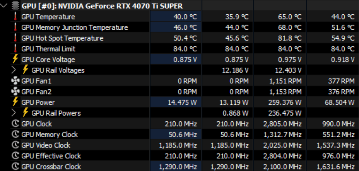Select the GPU Video Clock label
This screenshot has width=359, height=171.
point(46,145)
